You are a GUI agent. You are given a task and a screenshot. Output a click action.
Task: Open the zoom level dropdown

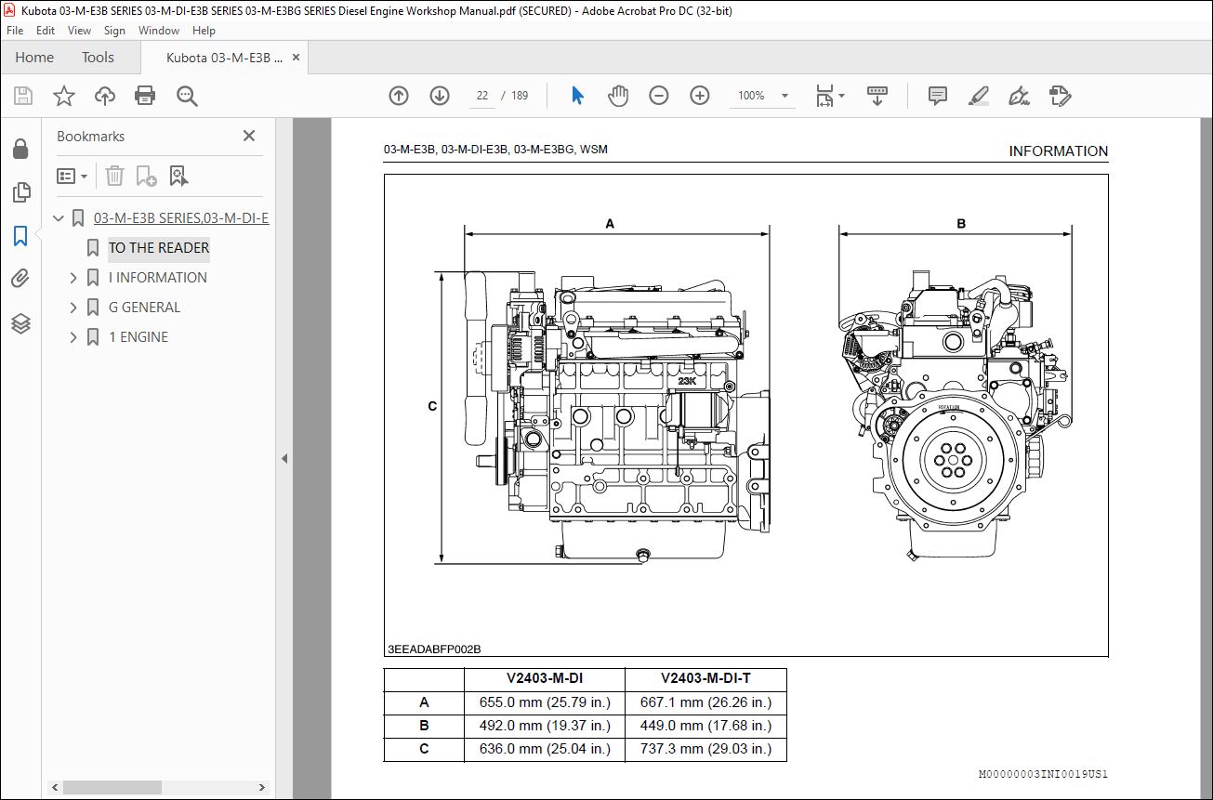[x=784, y=96]
